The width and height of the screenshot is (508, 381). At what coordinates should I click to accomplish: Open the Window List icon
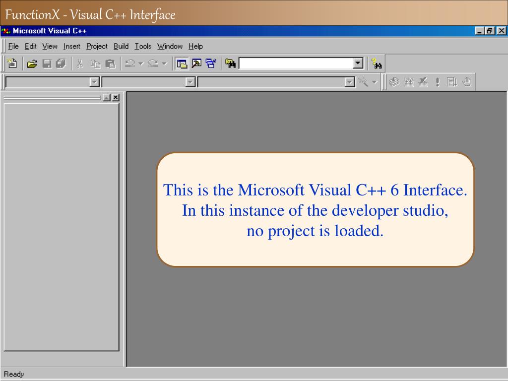211,63
